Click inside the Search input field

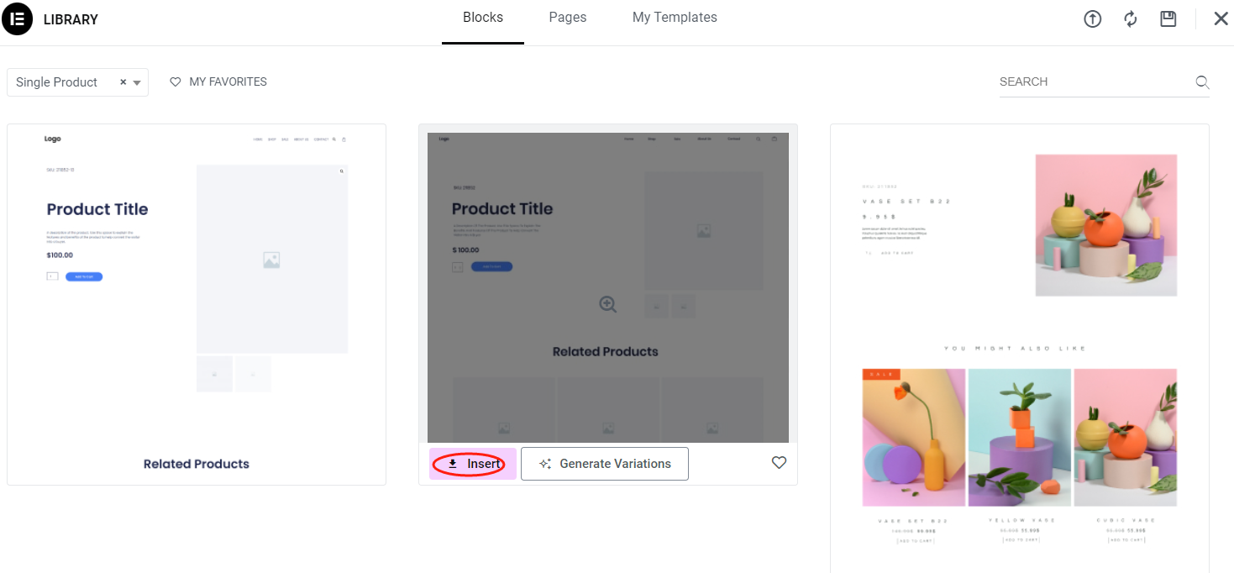pyautogui.click(x=1084, y=81)
